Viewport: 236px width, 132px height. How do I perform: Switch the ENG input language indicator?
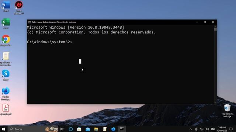click(x=213, y=129)
